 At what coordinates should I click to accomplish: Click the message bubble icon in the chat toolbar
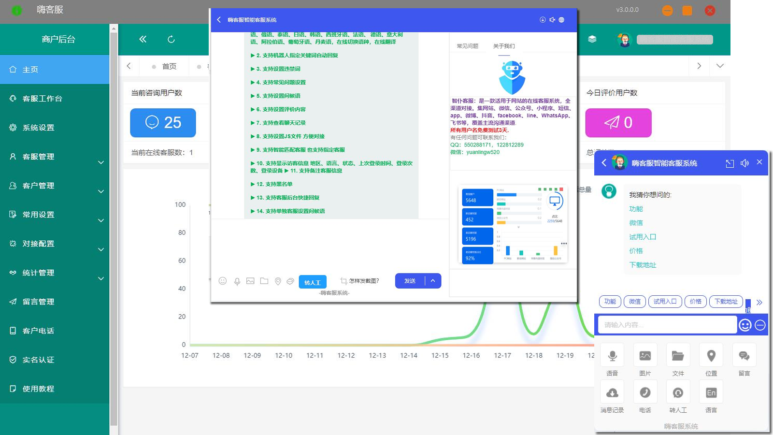click(290, 281)
